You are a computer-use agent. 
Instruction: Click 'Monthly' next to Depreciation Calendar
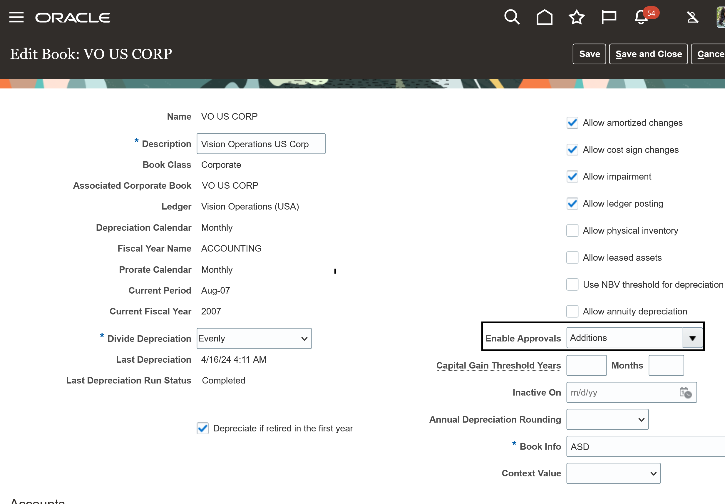(217, 228)
